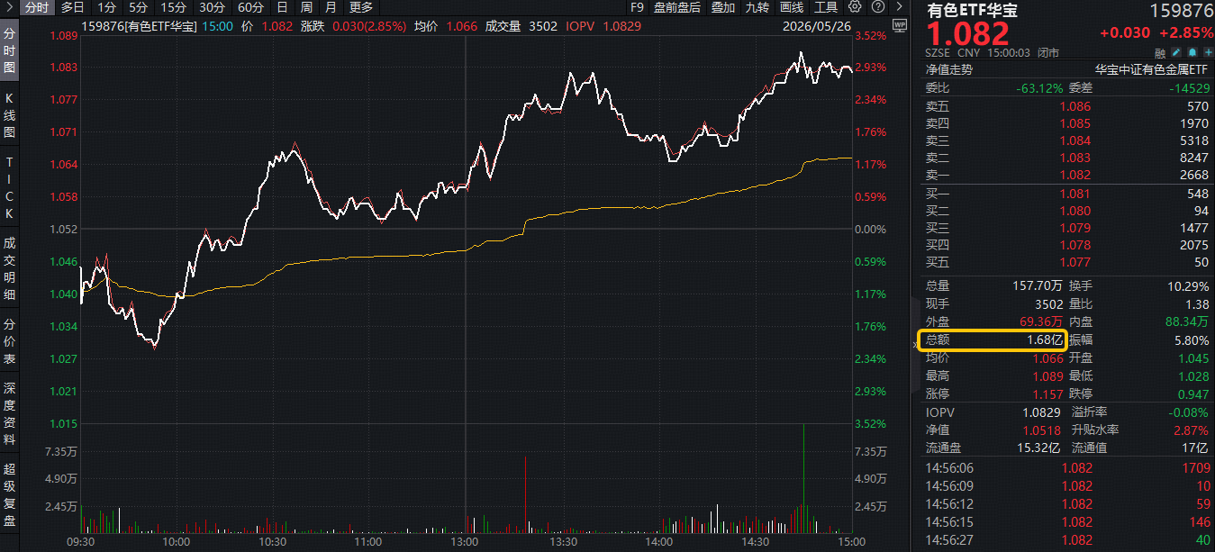Switch to the 分时 period tab
The width and height of the screenshot is (1215, 552).
click(37, 7)
